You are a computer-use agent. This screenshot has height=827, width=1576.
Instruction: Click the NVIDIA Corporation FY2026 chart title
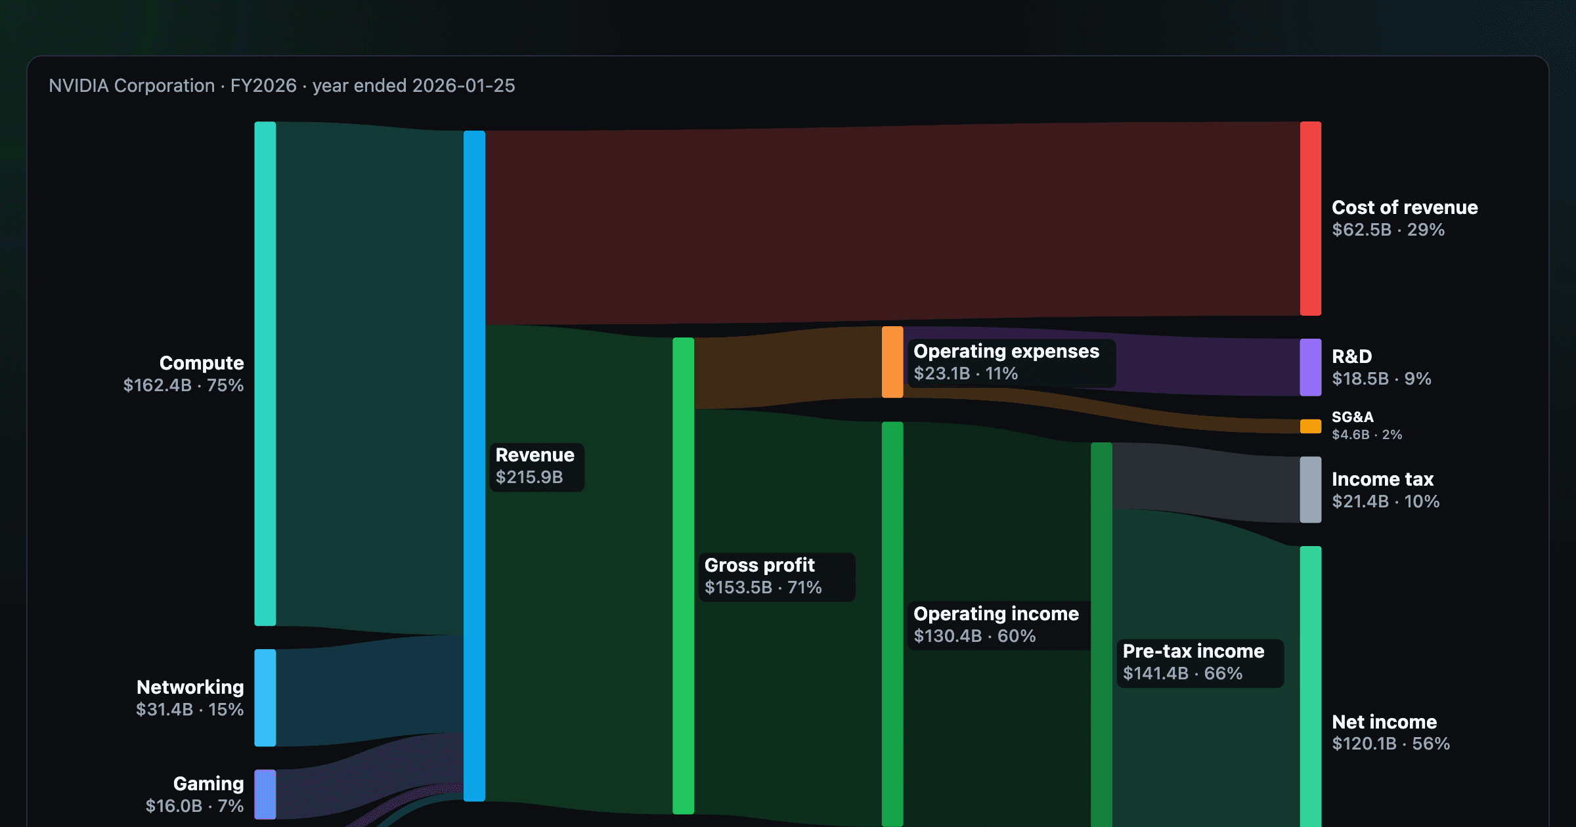pos(282,85)
